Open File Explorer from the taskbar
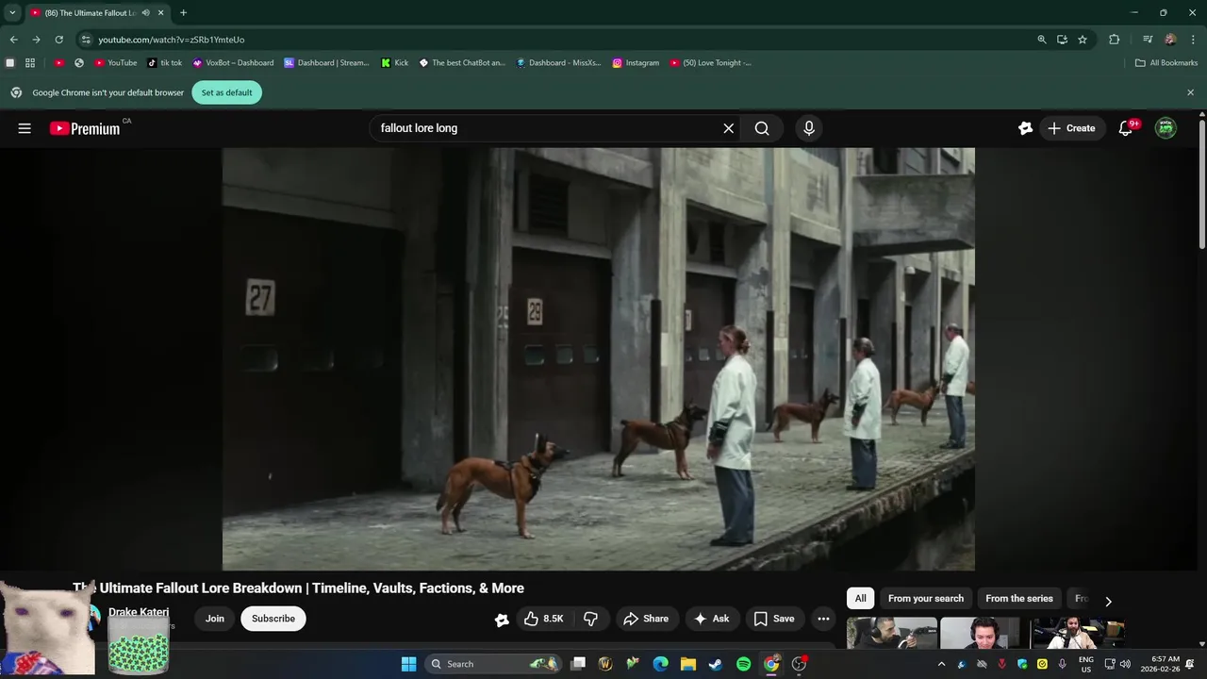Image resolution: width=1207 pixels, height=679 pixels. coord(688,664)
